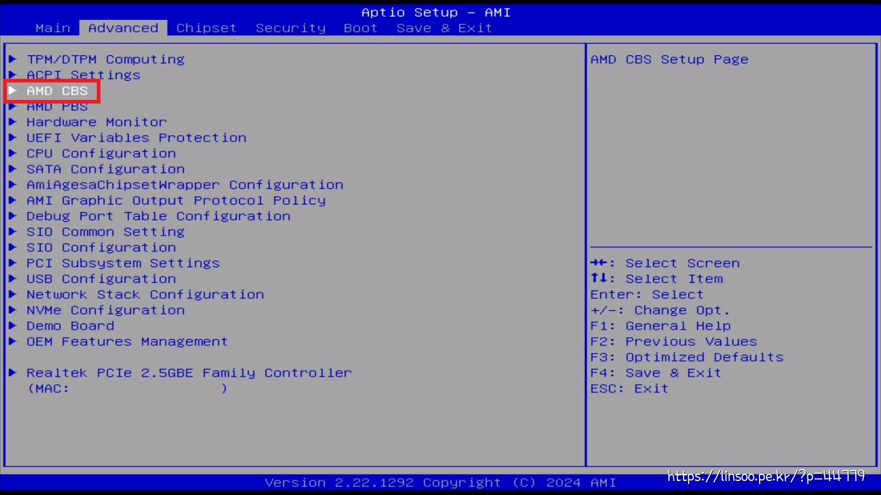Open SIO Common Setting
This screenshot has width=881, height=495.
pos(106,232)
